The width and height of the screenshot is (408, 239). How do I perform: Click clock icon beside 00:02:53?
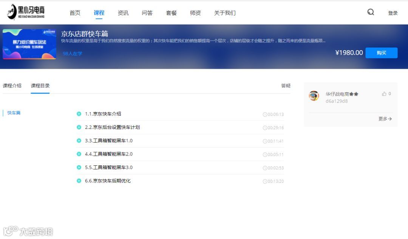265,168
